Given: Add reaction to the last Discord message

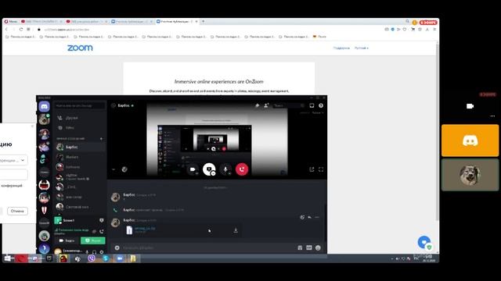Looking at the screenshot, I should click(302, 217).
